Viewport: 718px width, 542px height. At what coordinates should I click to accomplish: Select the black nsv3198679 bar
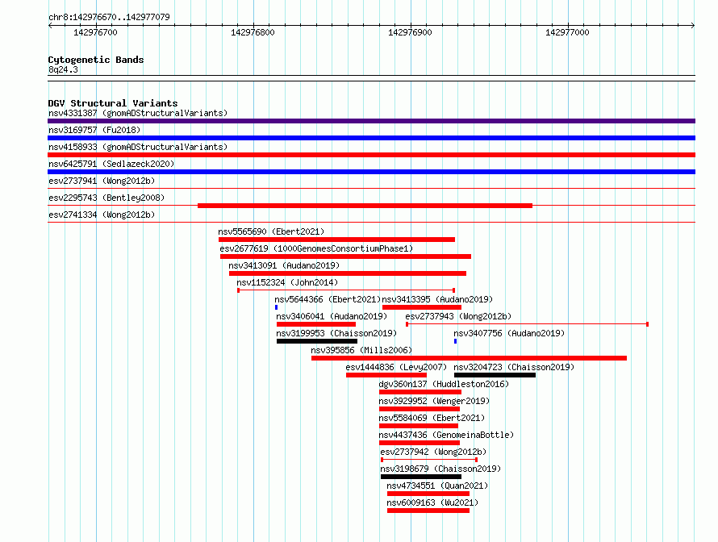point(421,477)
